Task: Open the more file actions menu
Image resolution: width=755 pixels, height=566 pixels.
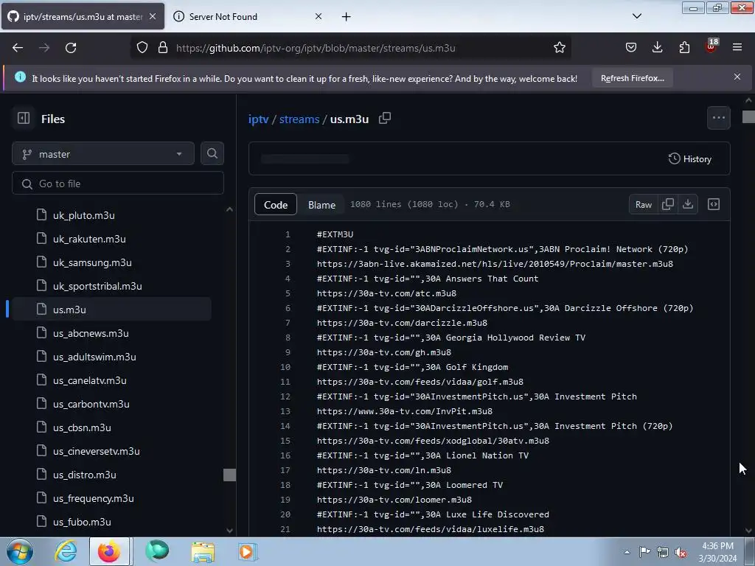Action: tap(718, 118)
